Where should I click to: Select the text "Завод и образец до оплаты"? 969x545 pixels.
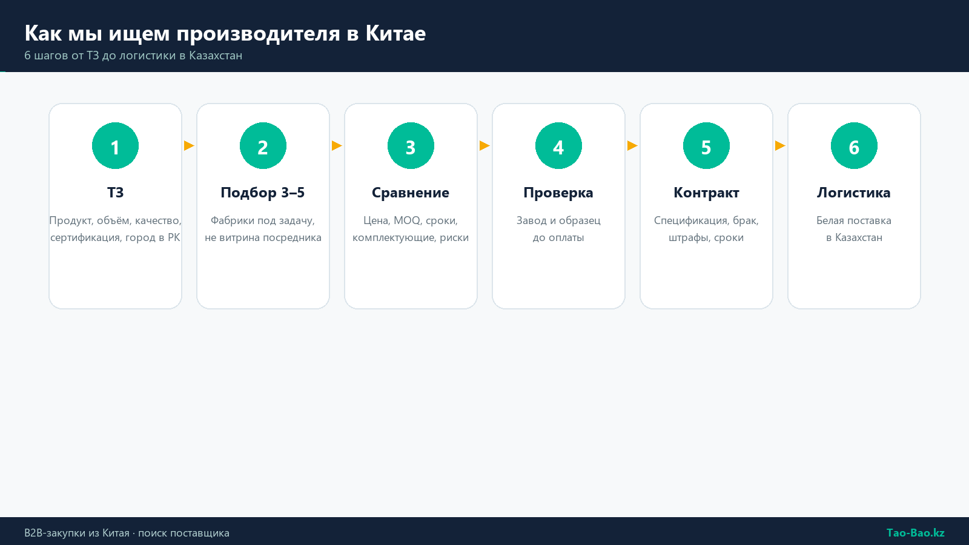(x=558, y=229)
